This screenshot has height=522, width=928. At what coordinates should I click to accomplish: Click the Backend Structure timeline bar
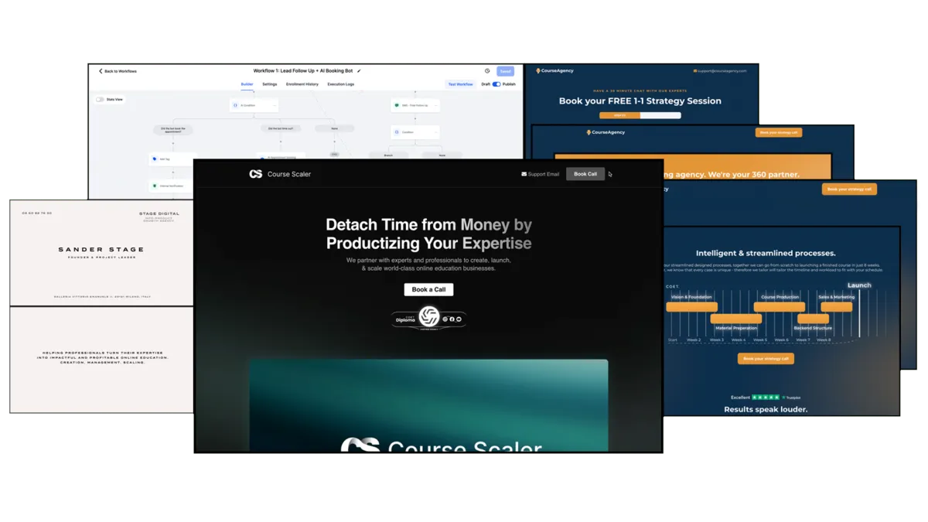tap(813, 319)
